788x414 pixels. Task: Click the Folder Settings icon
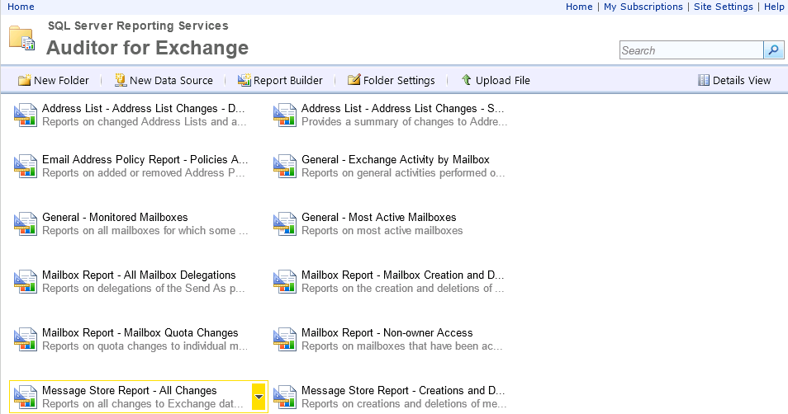354,80
